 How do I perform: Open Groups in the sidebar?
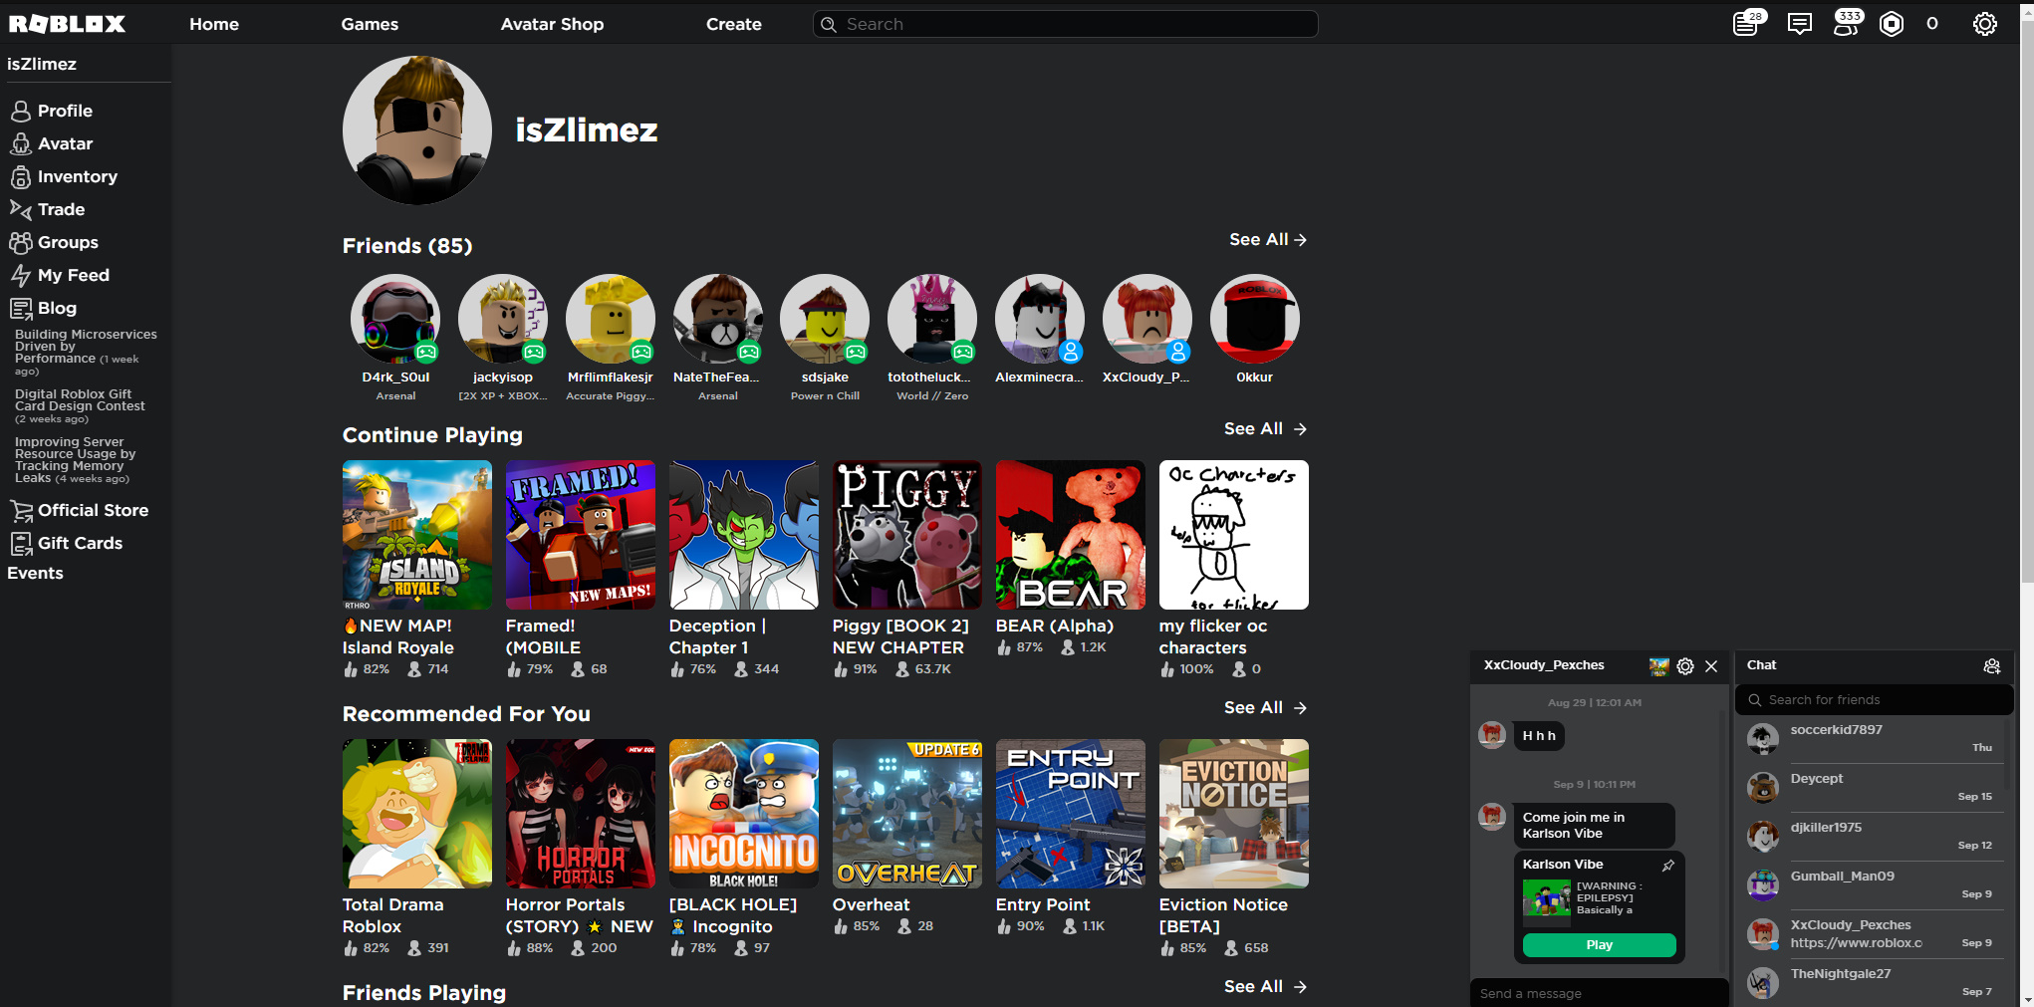(x=54, y=242)
